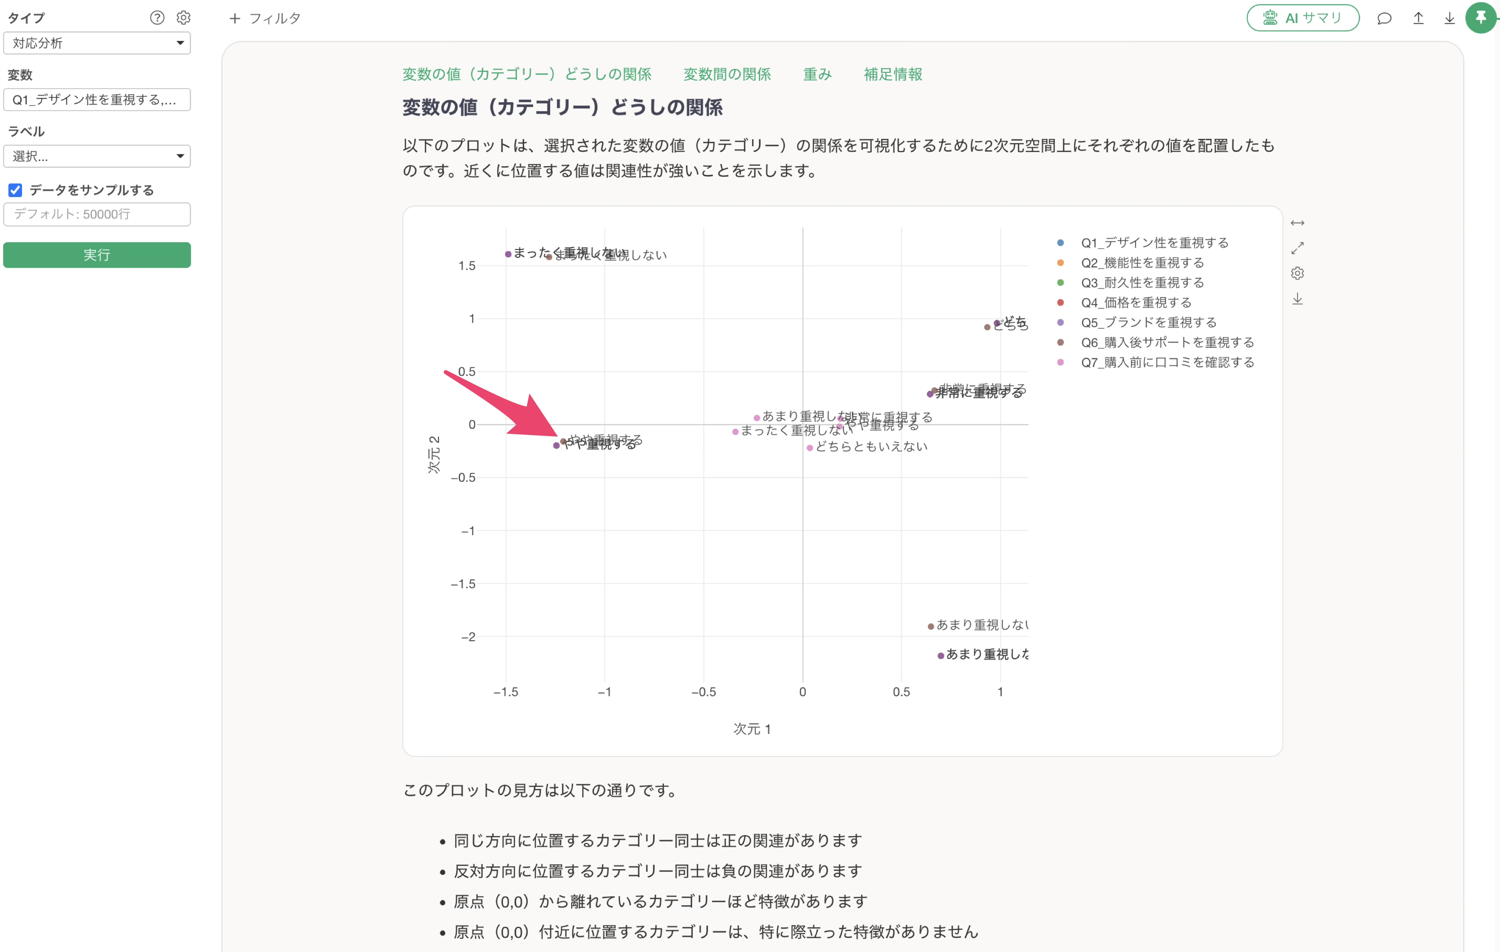Open analytics settings gear icon
The image size is (1500, 952).
point(183,18)
